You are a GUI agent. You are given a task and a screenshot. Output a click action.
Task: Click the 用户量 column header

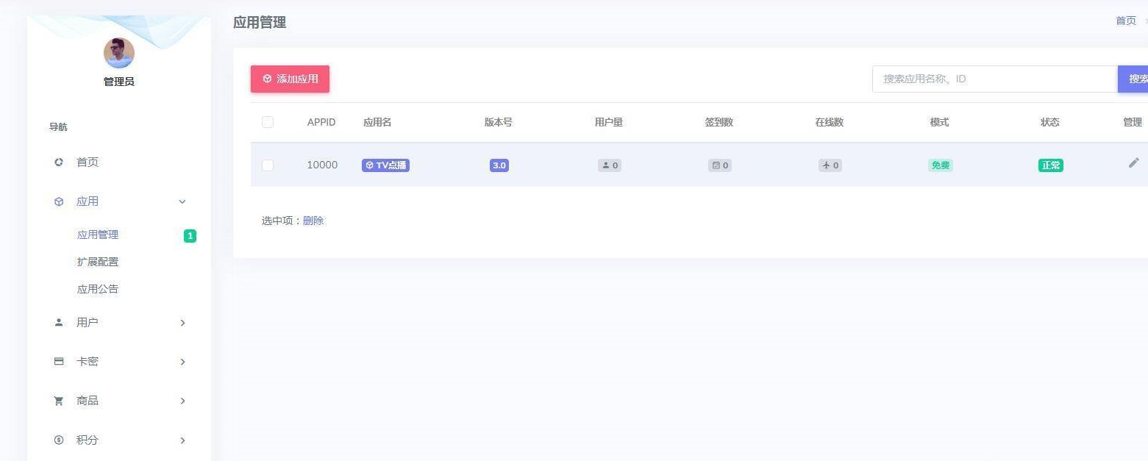609,122
